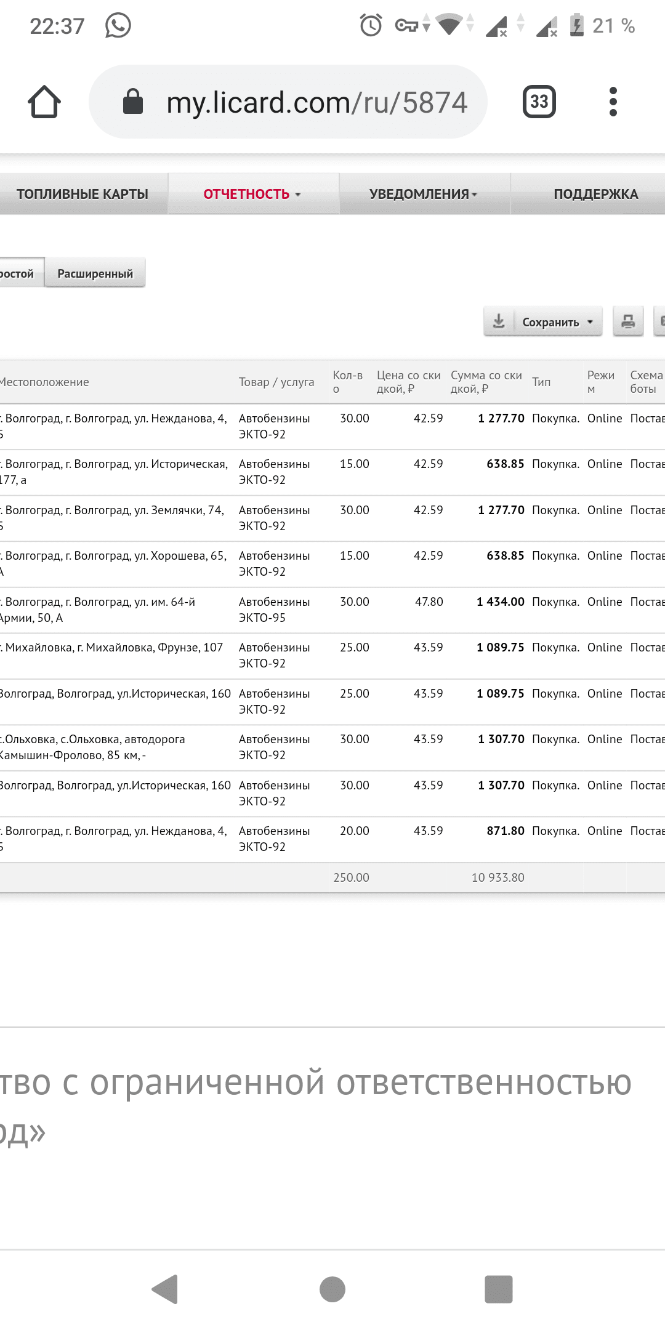Switch to the simple view tab
The width and height of the screenshot is (665, 1330).
click(21, 273)
